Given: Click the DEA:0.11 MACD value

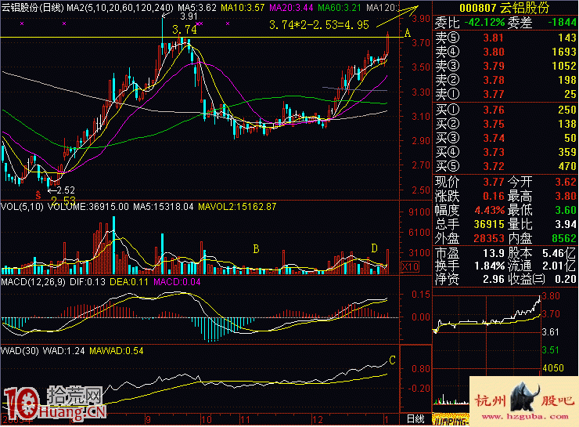Looking at the screenshot, I should [x=129, y=282].
